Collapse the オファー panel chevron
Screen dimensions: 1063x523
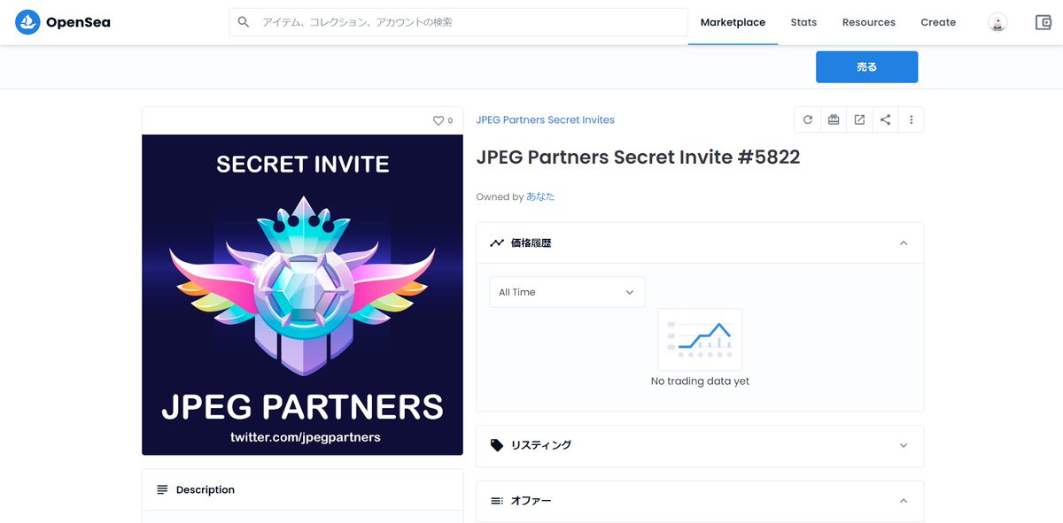click(904, 501)
